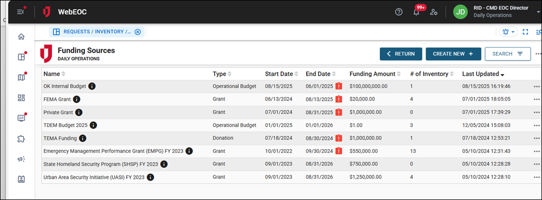
Task: Open row menu for UASI FY 2023
Action: pyautogui.click(x=537, y=177)
